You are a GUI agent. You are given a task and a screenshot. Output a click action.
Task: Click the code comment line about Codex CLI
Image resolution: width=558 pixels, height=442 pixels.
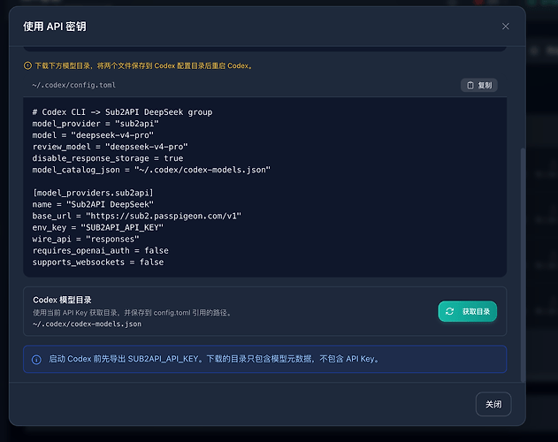(122, 112)
